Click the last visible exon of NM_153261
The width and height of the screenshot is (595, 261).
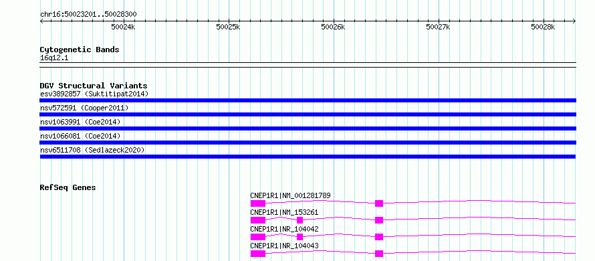[378, 220]
